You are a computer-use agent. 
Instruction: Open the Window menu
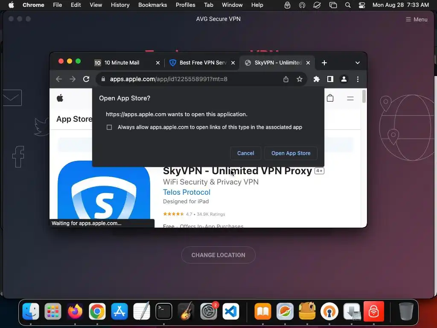[232, 5]
